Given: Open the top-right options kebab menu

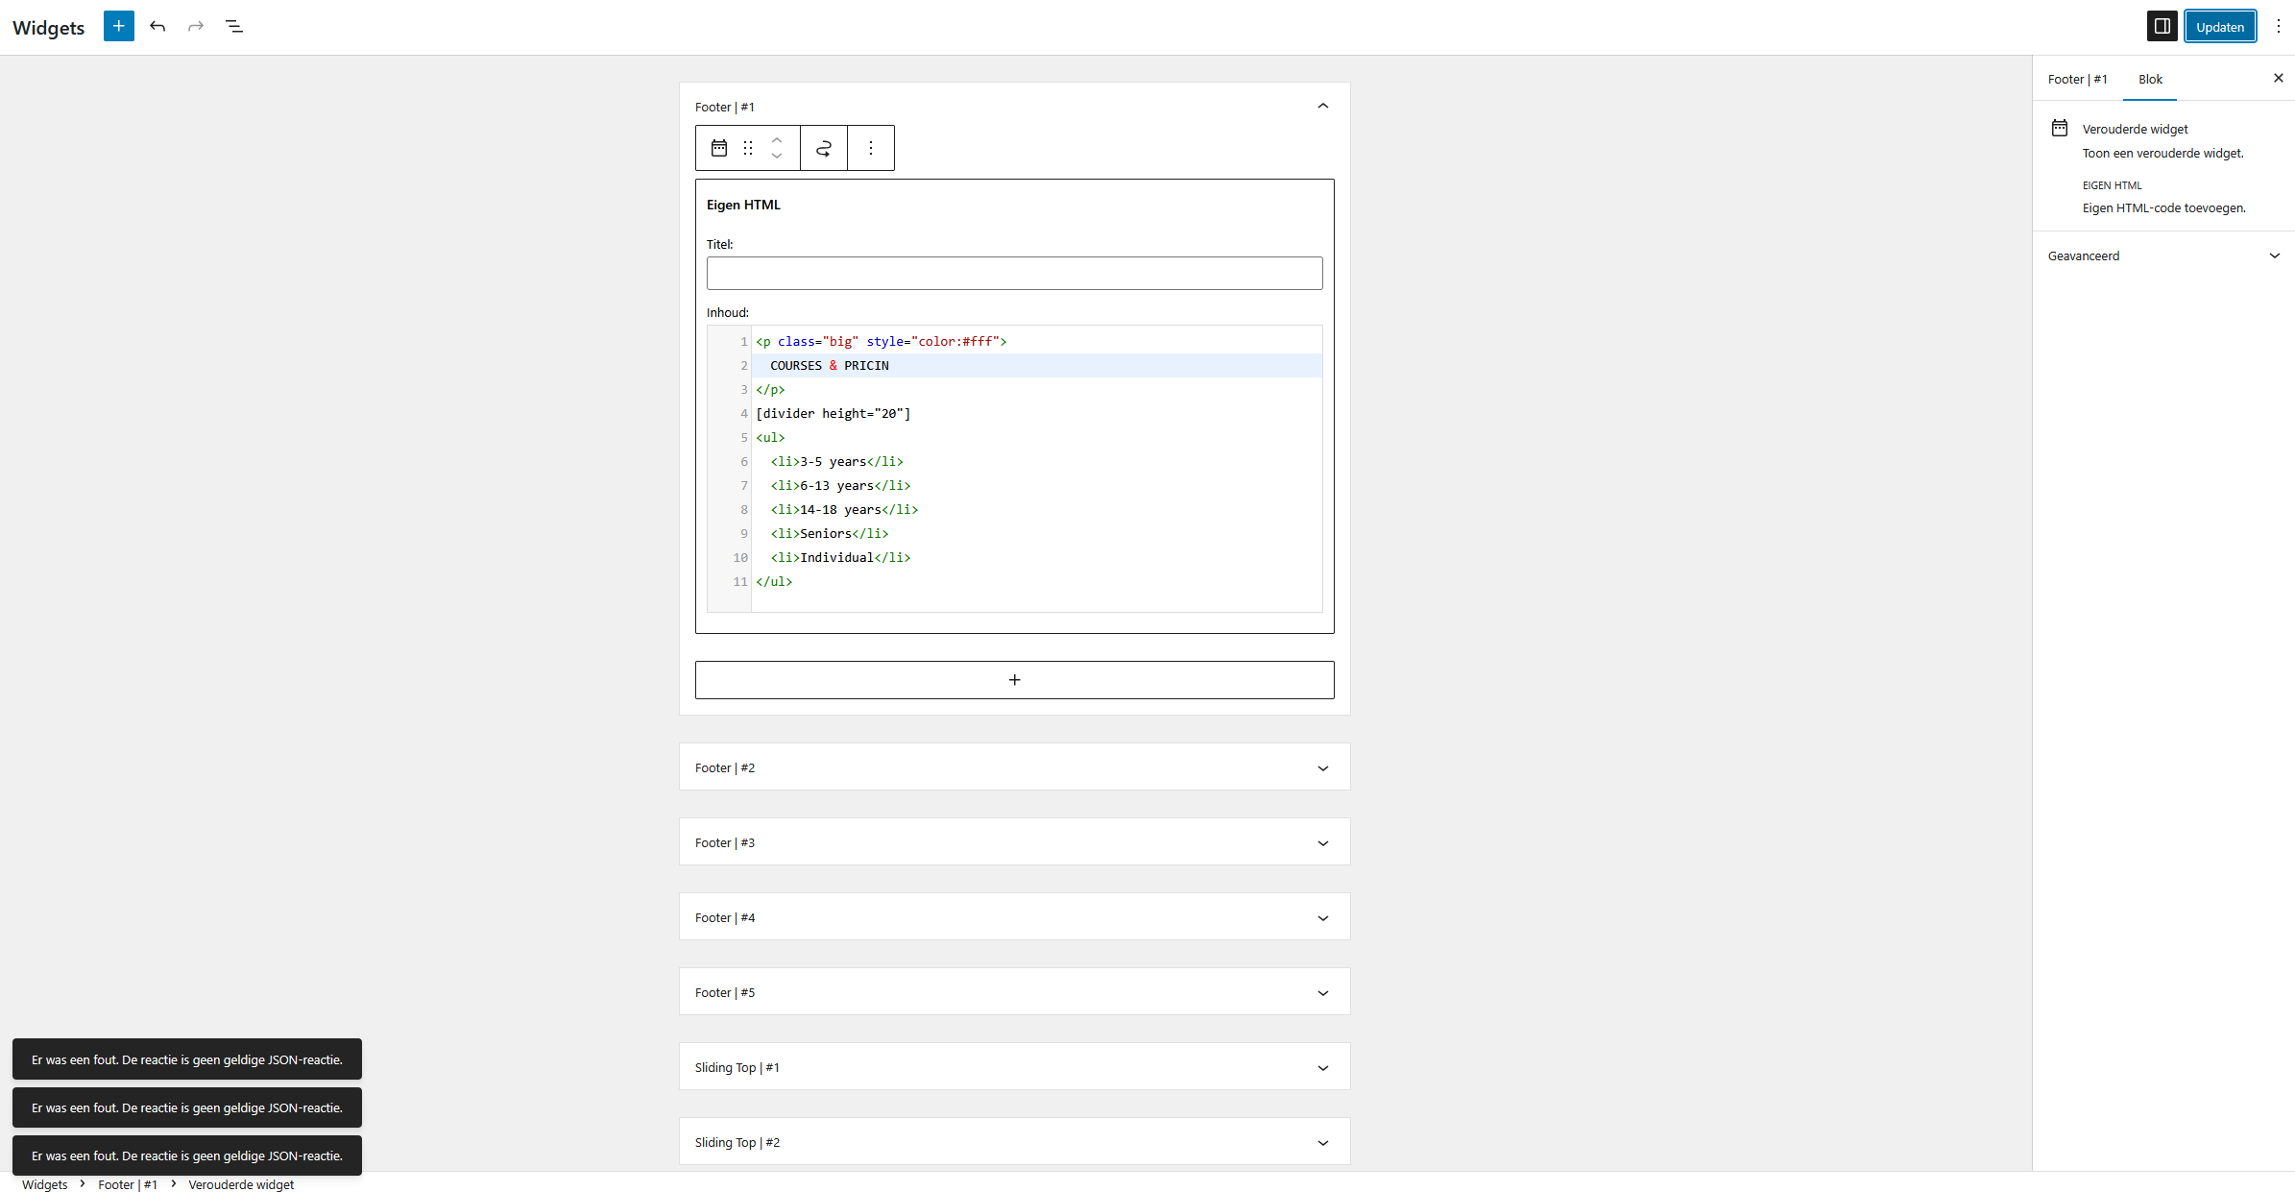Looking at the screenshot, I should (2278, 26).
